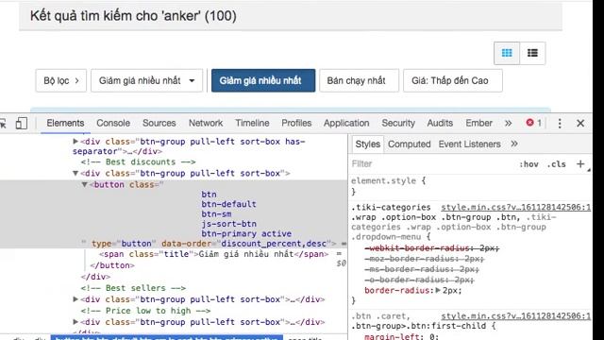The height and width of the screenshot is (340, 604).
Task: Click the btn-sm class text
Action: pyautogui.click(x=216, y=214)
